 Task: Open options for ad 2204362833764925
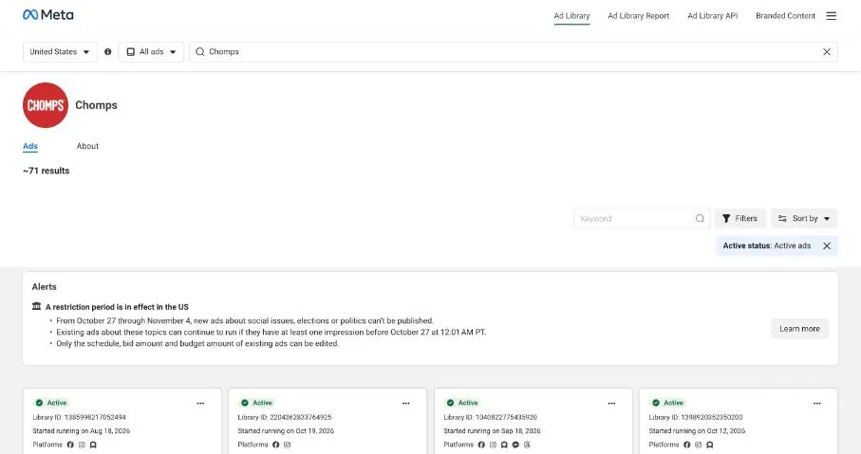pos(405,403)
